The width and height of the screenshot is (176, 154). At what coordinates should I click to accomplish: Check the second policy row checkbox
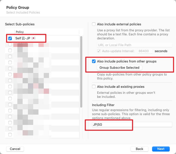pyautogui.click(x=10, y=44)
